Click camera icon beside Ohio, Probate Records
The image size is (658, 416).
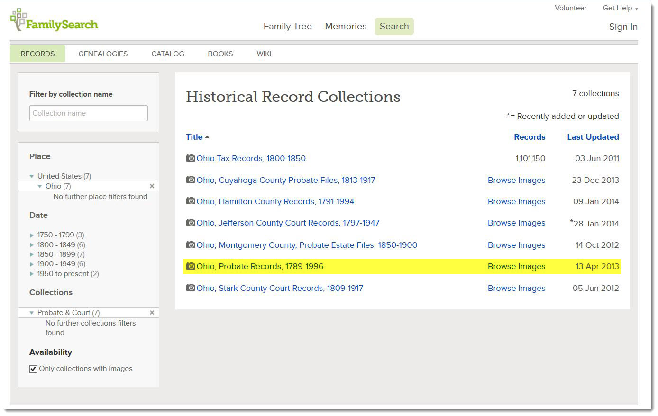tap(191, 266)
